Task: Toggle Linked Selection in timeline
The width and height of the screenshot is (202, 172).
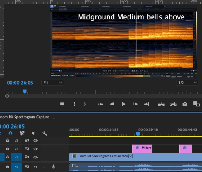Action: click(22, 133)
